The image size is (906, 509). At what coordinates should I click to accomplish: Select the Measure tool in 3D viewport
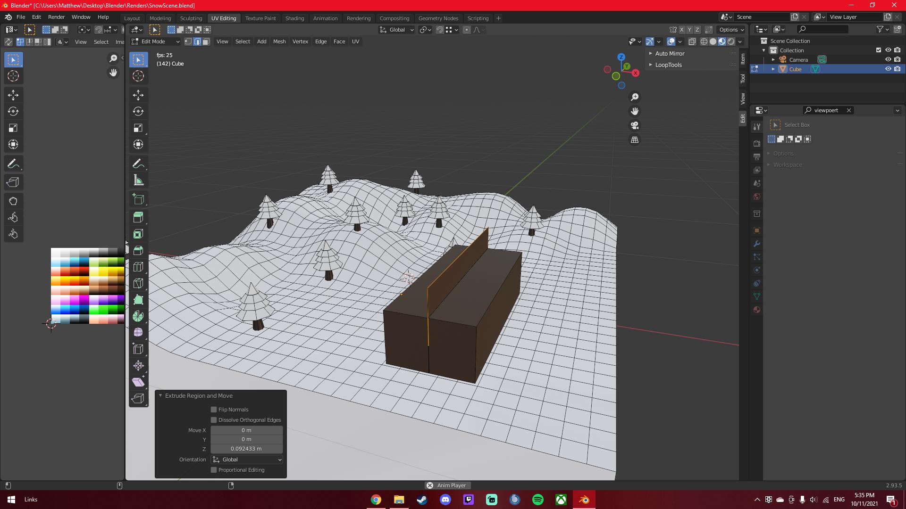(138, 180)
